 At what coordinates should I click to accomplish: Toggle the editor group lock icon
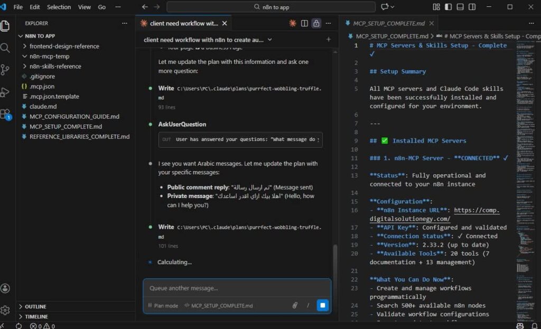[316, 23]
